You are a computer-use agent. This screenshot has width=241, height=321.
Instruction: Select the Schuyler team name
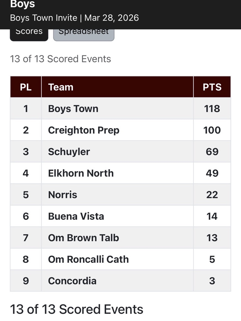point(69,151)
